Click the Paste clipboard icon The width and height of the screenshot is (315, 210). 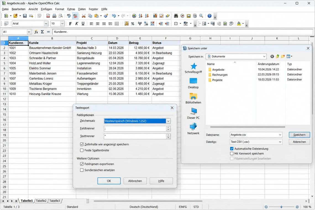tap(96, 16)
